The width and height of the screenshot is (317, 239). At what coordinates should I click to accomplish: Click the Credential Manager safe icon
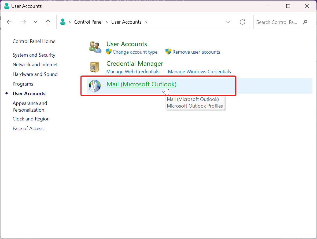95,67
